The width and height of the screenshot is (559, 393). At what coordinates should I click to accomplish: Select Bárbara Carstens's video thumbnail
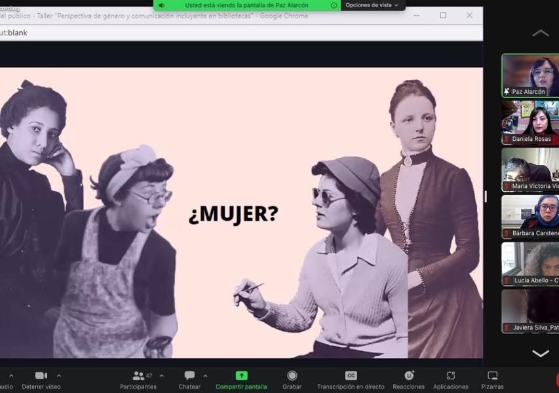(530, 217)
